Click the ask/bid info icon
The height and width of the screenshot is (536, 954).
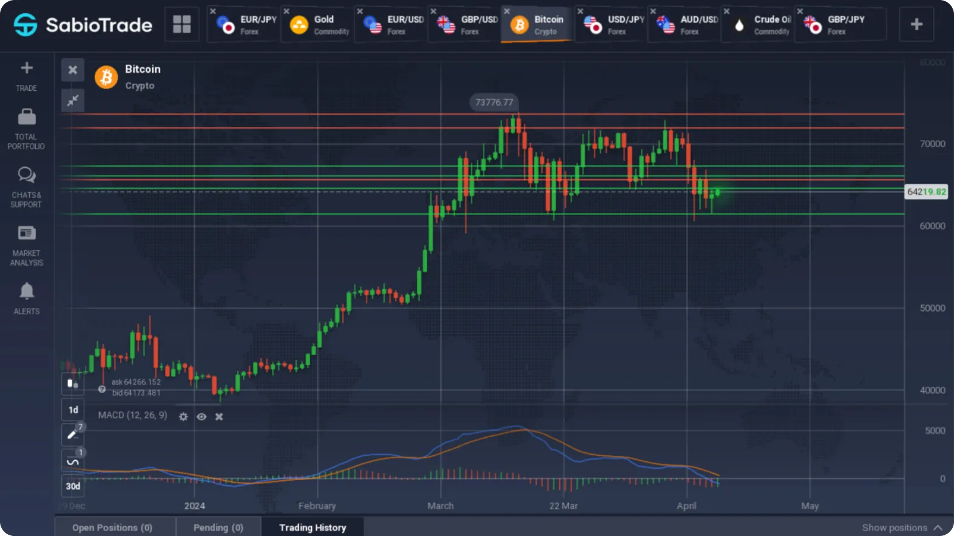[x=102, y=389]
